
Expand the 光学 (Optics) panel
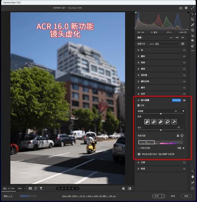[x=138, y=94]
